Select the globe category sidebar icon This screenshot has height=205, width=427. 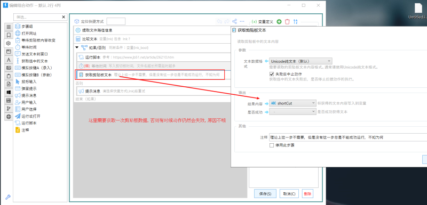[9, 117]
